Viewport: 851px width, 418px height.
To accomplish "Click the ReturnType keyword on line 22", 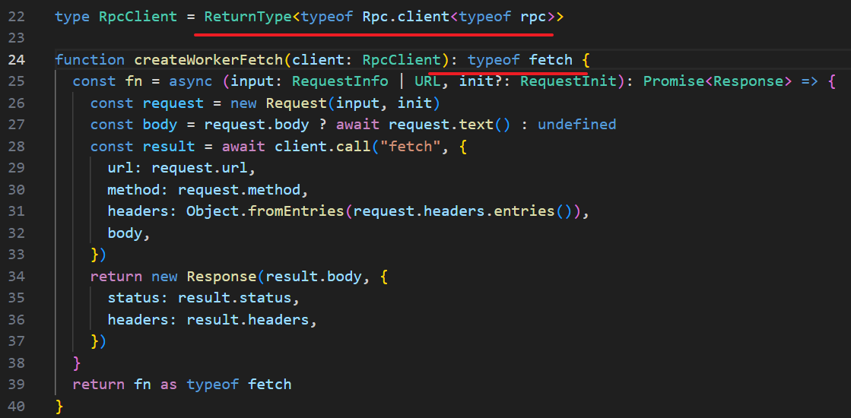I will tap(248, 17).
